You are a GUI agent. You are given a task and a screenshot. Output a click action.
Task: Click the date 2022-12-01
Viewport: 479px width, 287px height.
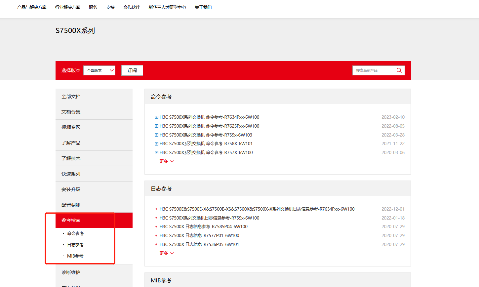[393, 209]
